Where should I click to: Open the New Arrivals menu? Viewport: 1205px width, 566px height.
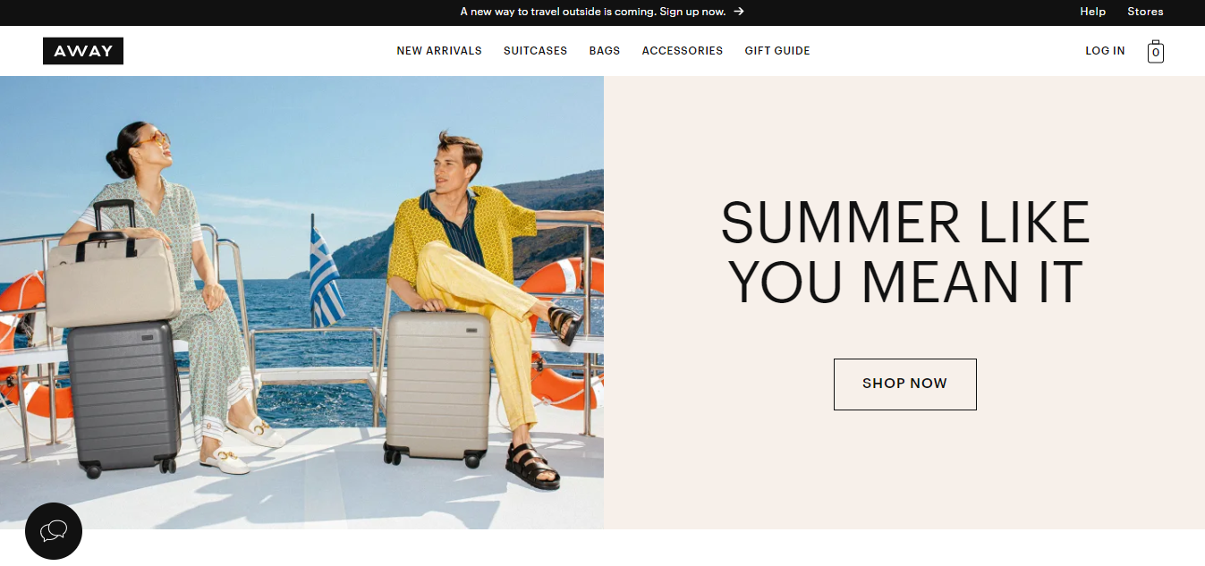439,51
